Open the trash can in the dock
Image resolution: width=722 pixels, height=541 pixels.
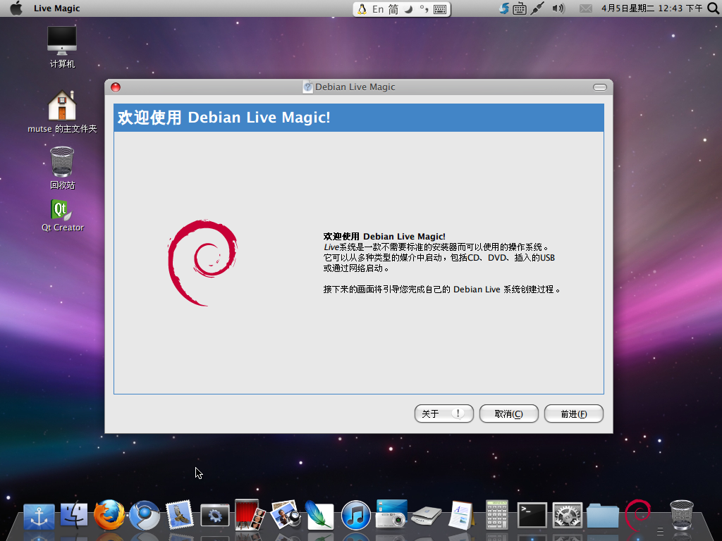(682, 515)
